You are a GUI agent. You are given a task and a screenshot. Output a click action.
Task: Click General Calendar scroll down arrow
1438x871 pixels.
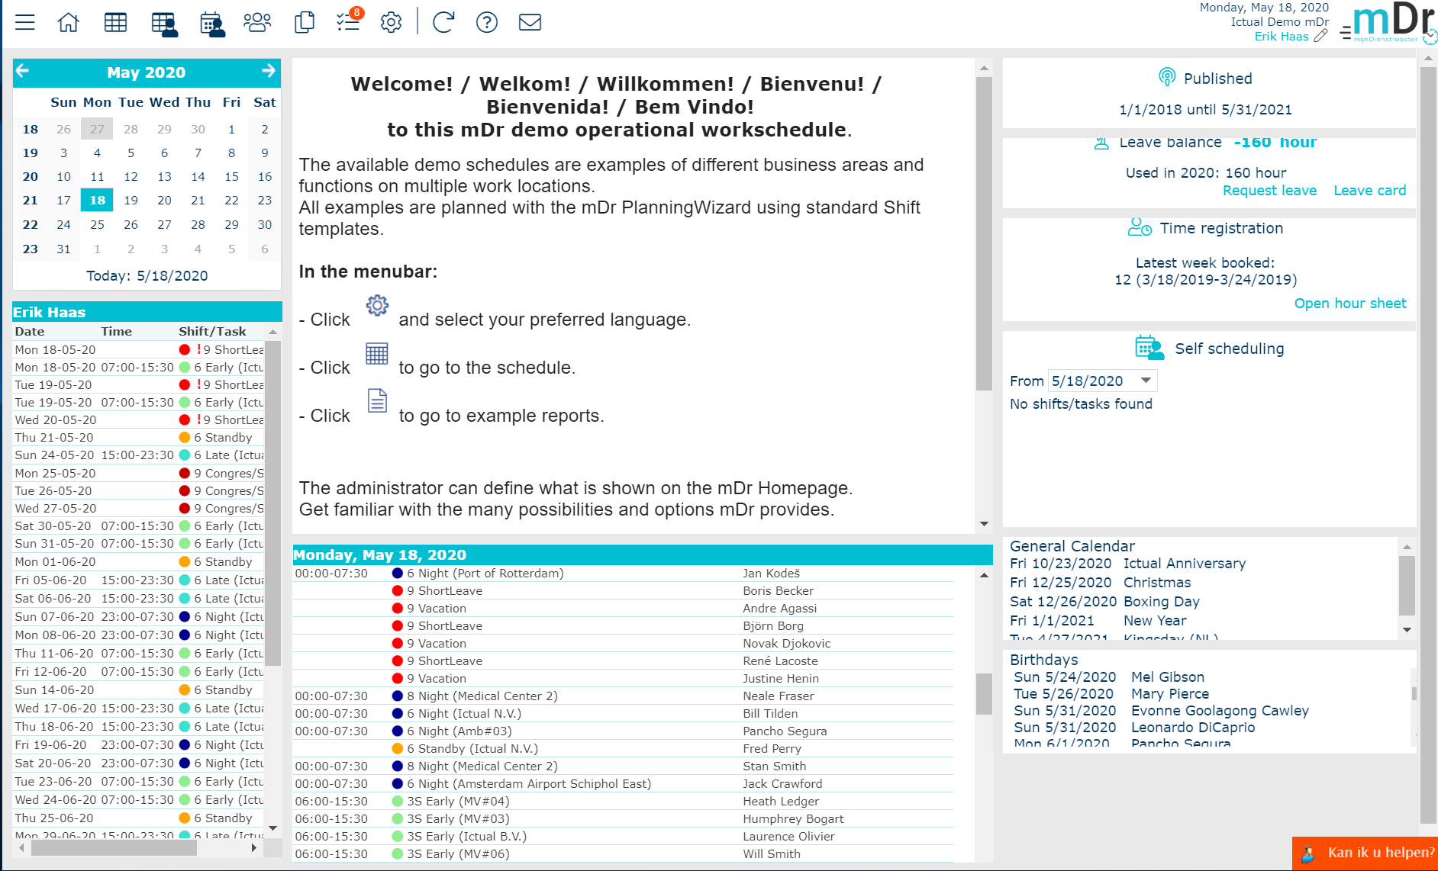click(x=1407, y=630)
